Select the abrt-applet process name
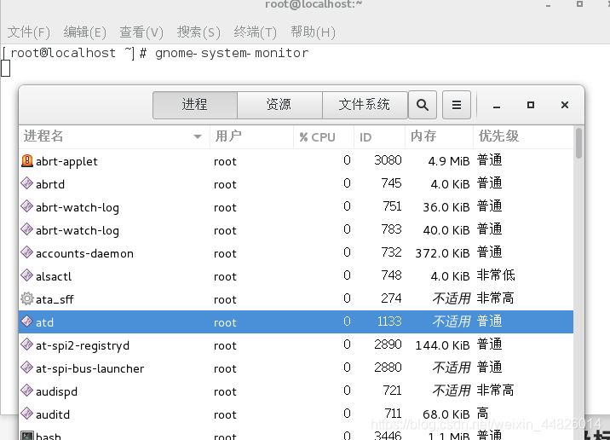Screen dimensions: 610x440 [66, 161]
